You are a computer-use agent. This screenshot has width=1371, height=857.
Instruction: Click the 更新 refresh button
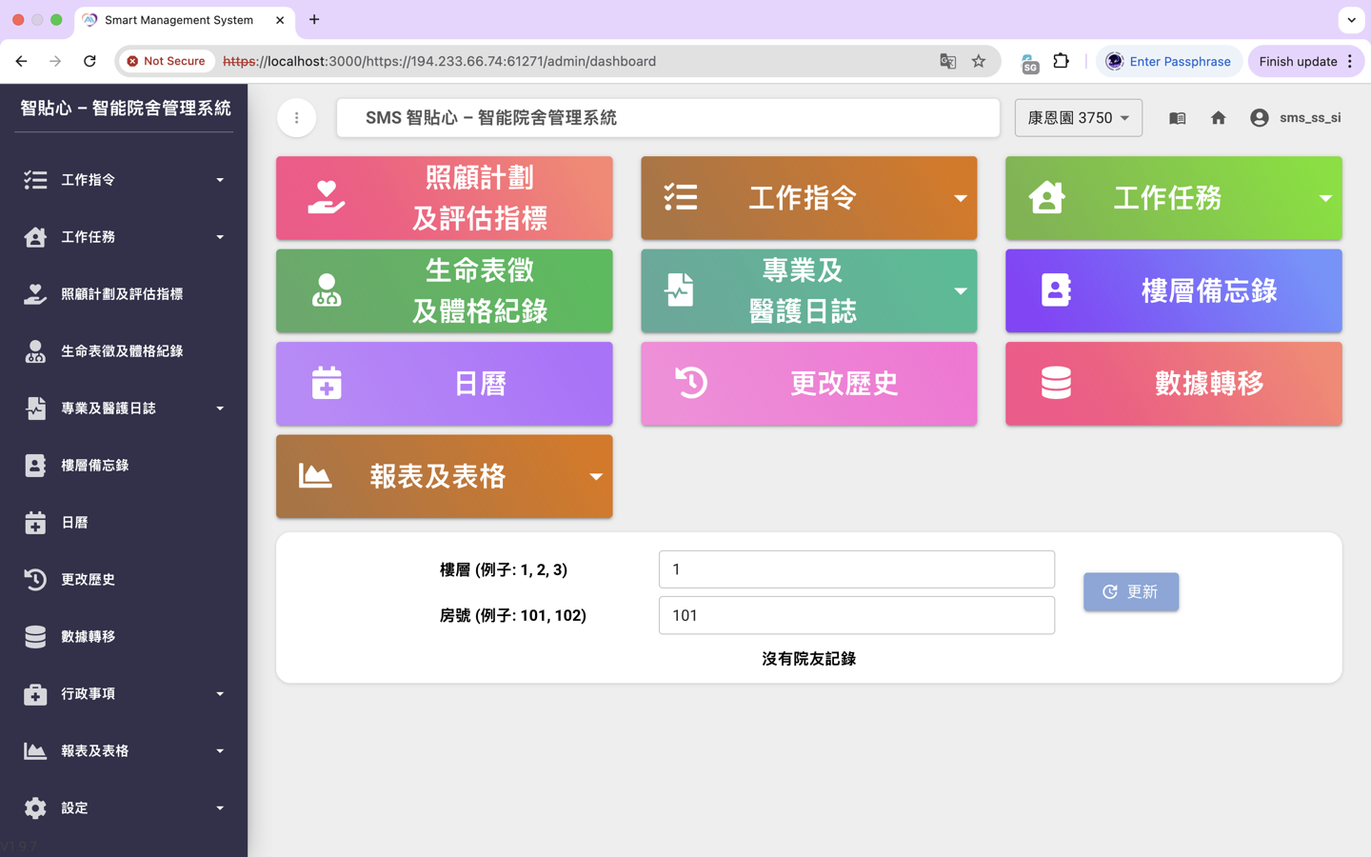pos(1131,592)
